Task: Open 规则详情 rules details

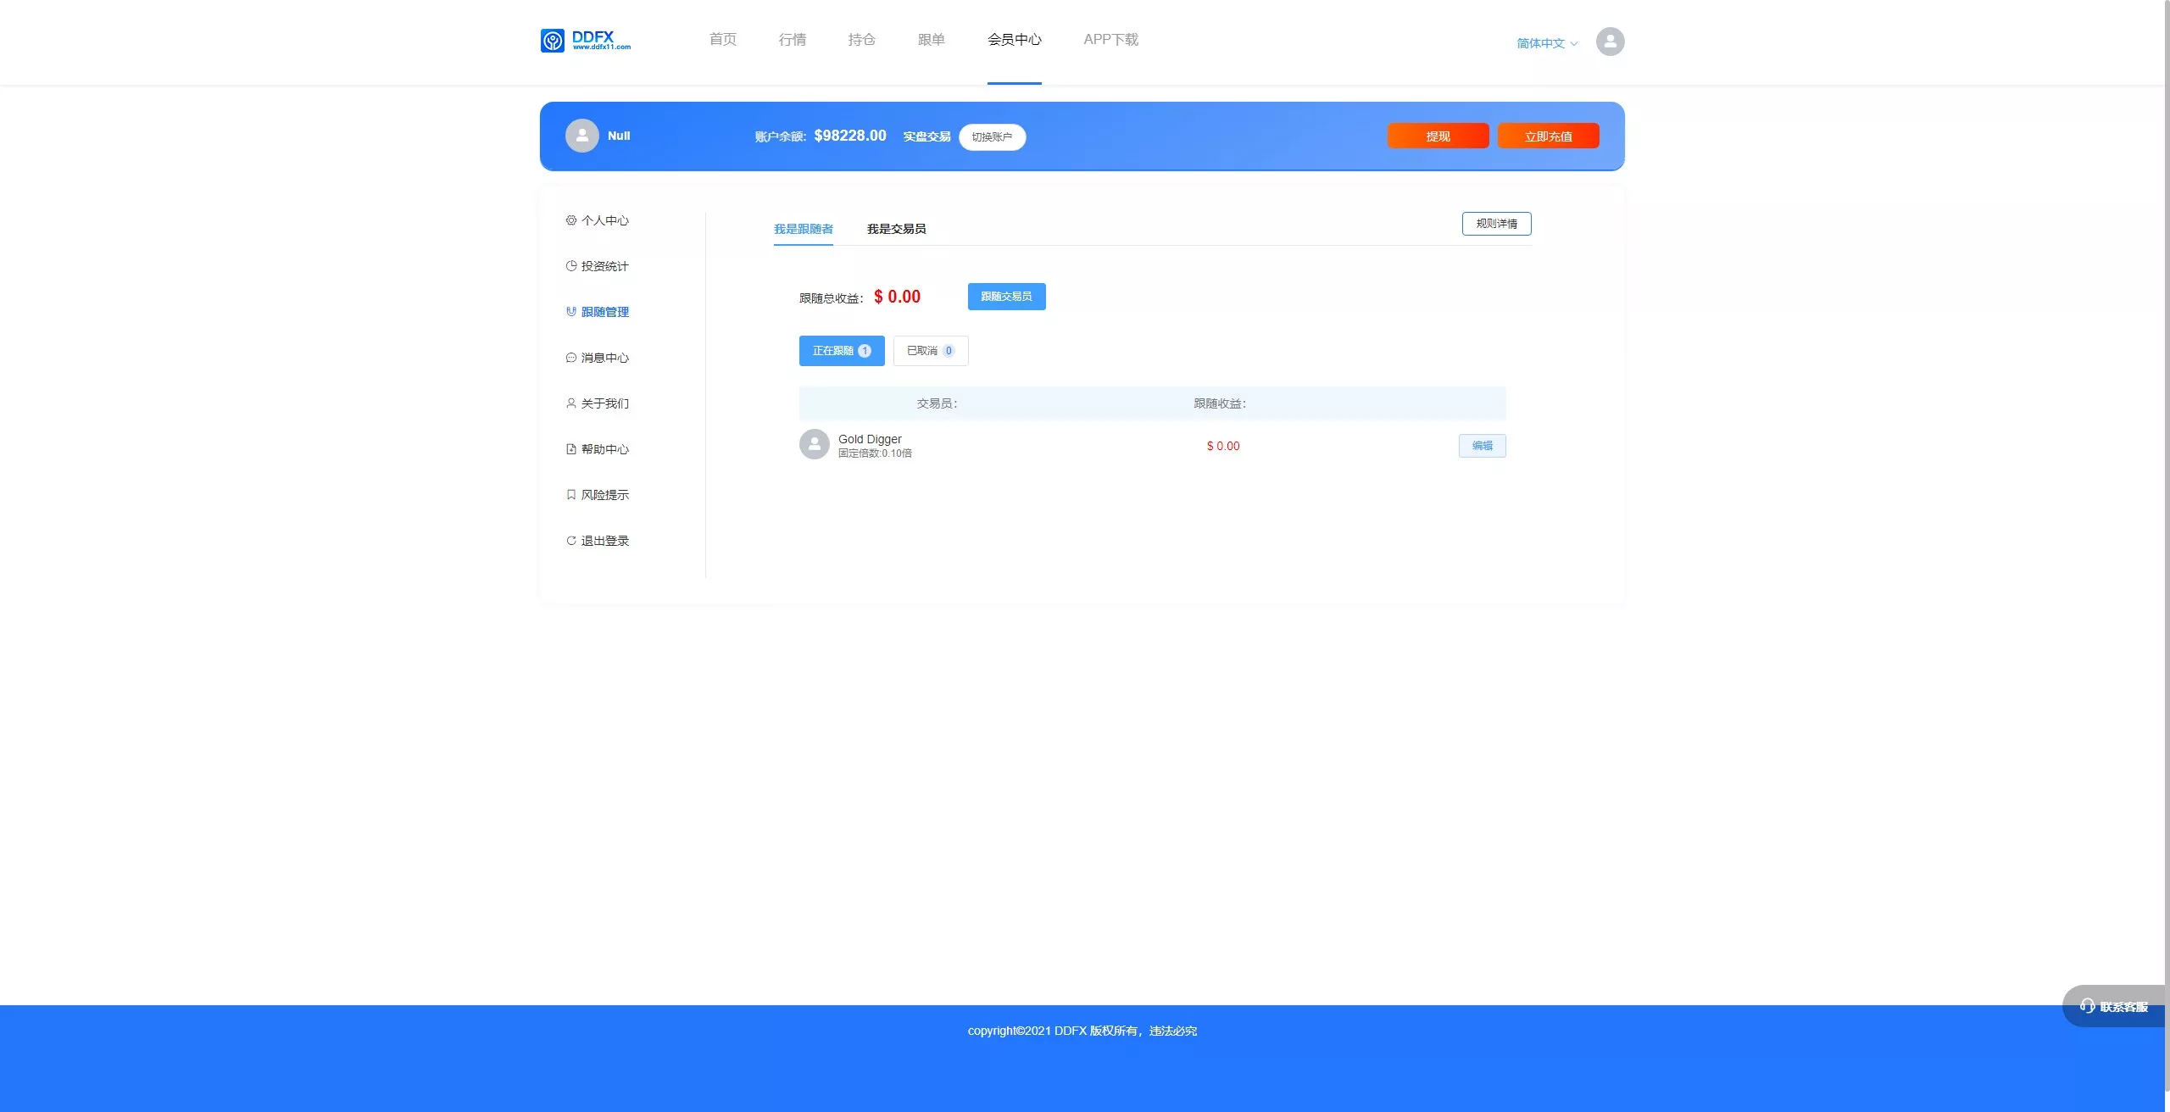Action: [x=1496, y=224]
